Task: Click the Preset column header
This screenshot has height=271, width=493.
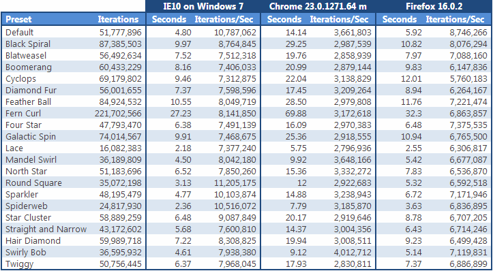Action: coord(18,20)
